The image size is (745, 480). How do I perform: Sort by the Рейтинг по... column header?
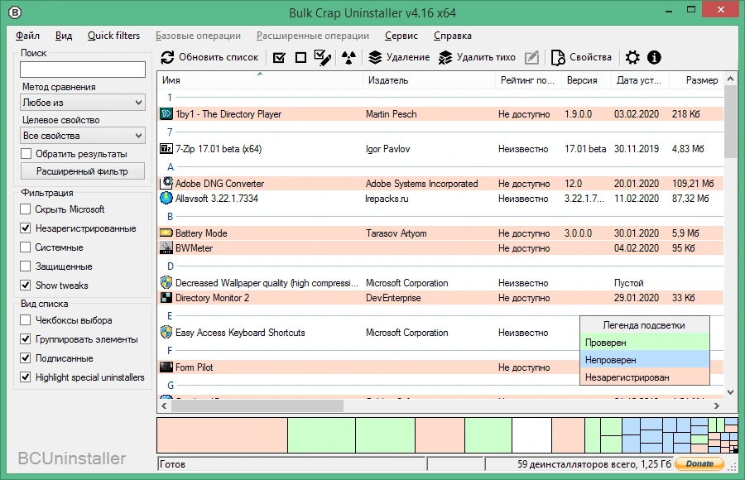point(528,79)
